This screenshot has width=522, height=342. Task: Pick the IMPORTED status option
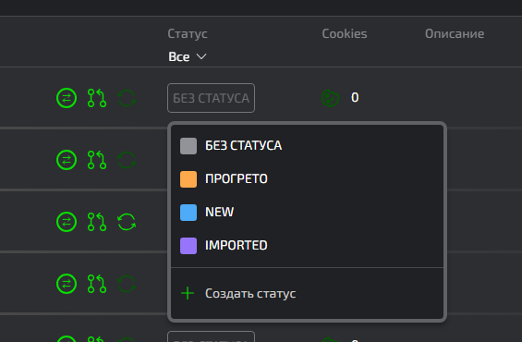point(307,246)
